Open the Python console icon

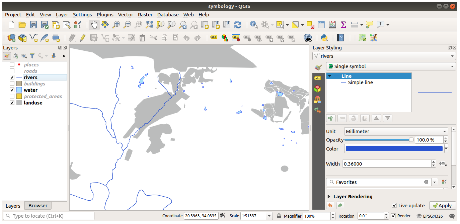click(x=324, y=37)
